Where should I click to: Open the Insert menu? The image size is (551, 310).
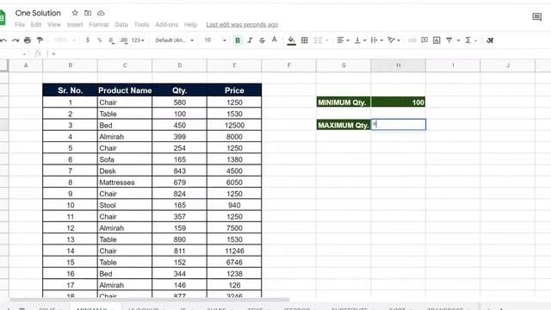[75, 25]
